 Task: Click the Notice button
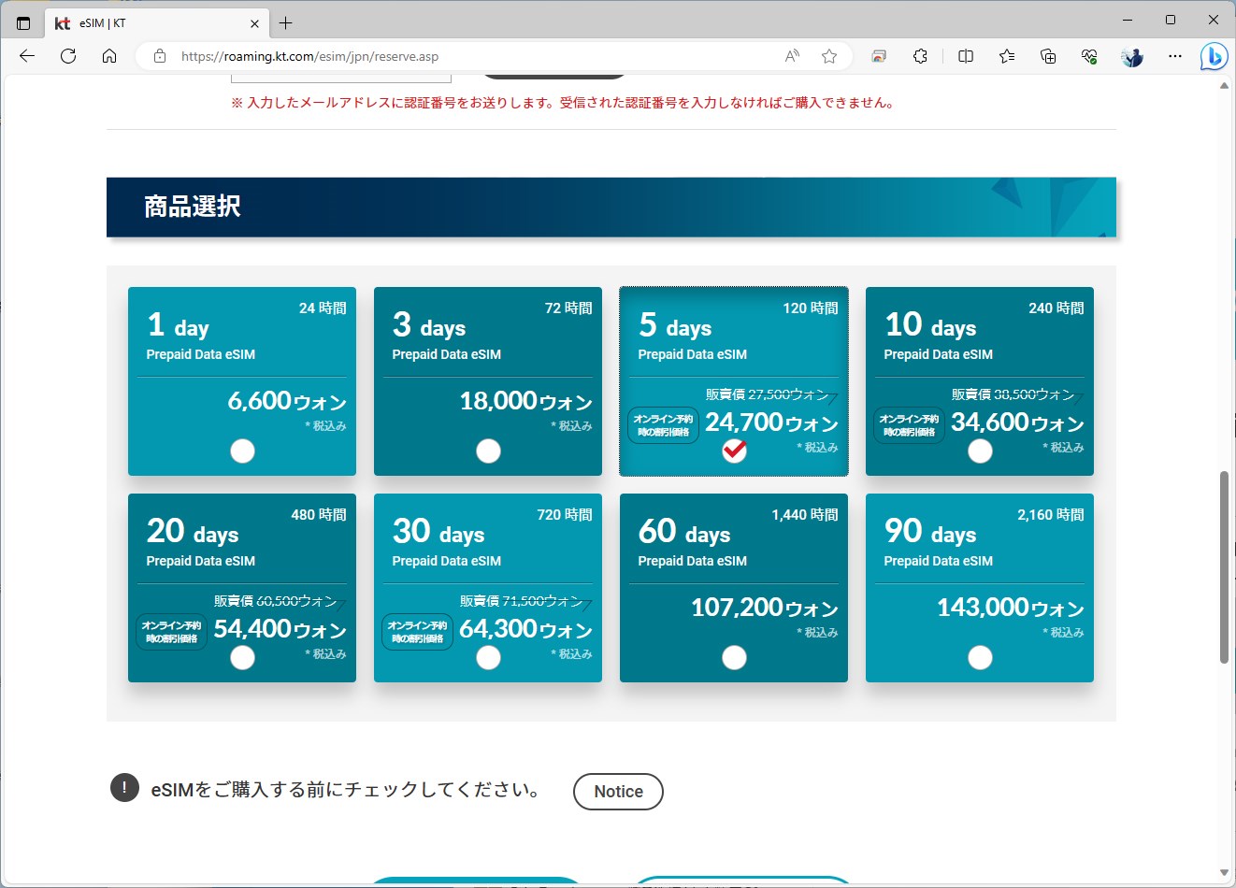[618, 791]
